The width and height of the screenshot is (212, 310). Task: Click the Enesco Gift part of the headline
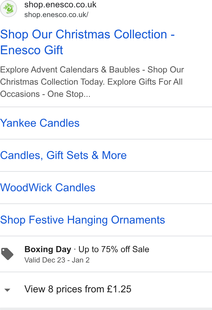pos(32,50)
